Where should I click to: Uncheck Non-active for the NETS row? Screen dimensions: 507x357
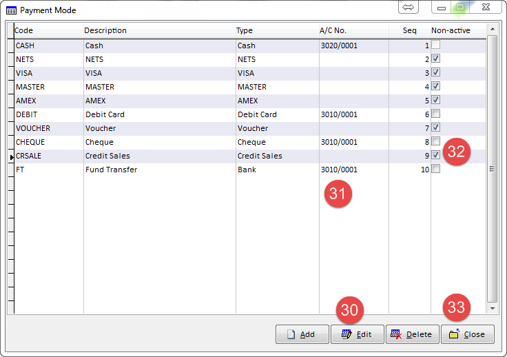[436, 59]
